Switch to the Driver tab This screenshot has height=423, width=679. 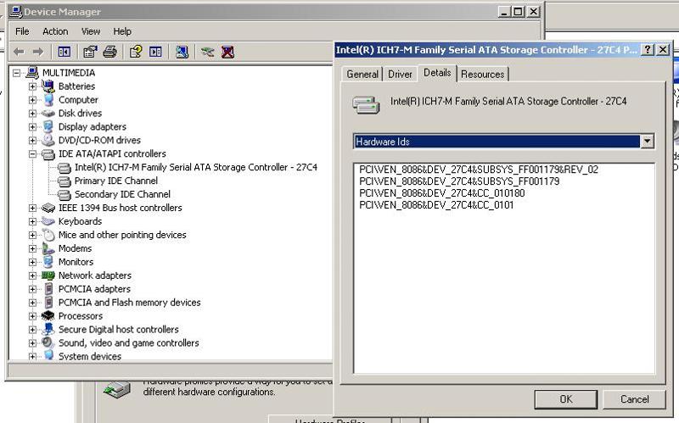pyautogui.click(x=400, y=75)
